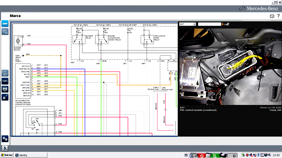Click the Marca heading
This screenshot has width=282, height=158.
tap(15, 16)
